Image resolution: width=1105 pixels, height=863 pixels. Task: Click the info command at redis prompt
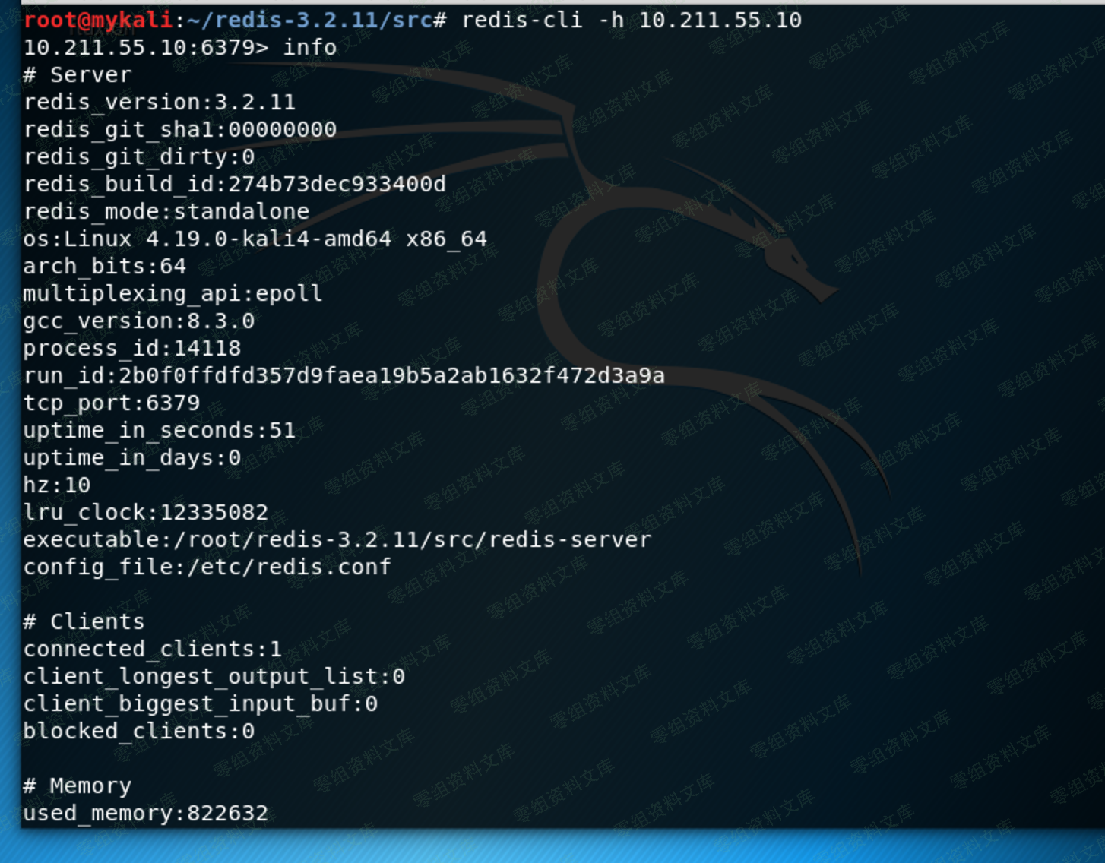[x=309, y=47]
